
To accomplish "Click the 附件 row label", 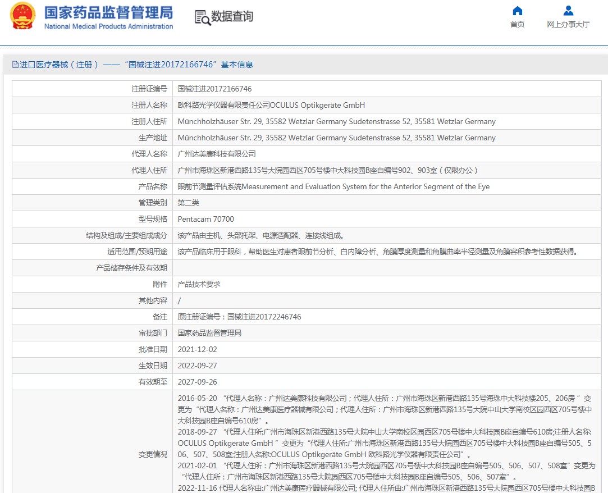I will click(160, 284).
